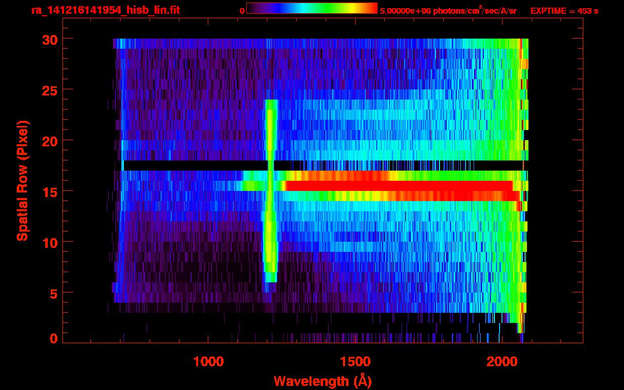Click the bright red saturated band at row 15
Image resolution: width=624 pixels, height=390 pixels.
[399, 186]
